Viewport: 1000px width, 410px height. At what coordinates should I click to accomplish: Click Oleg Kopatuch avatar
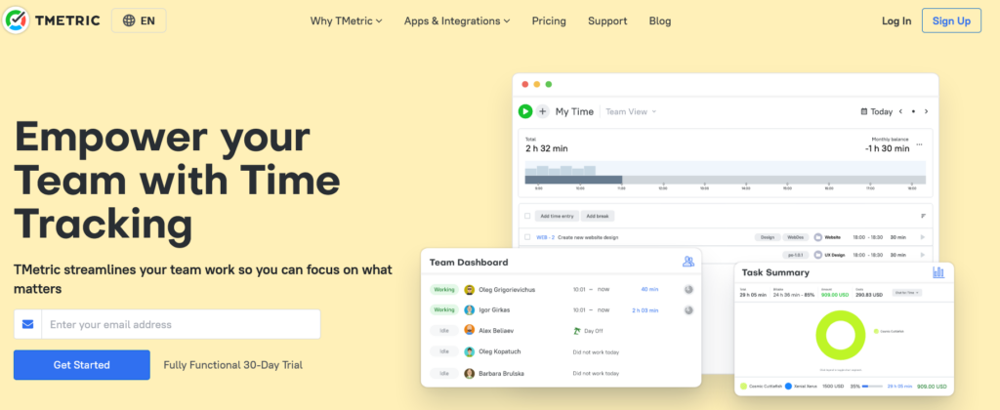click(x=470, y=352)
